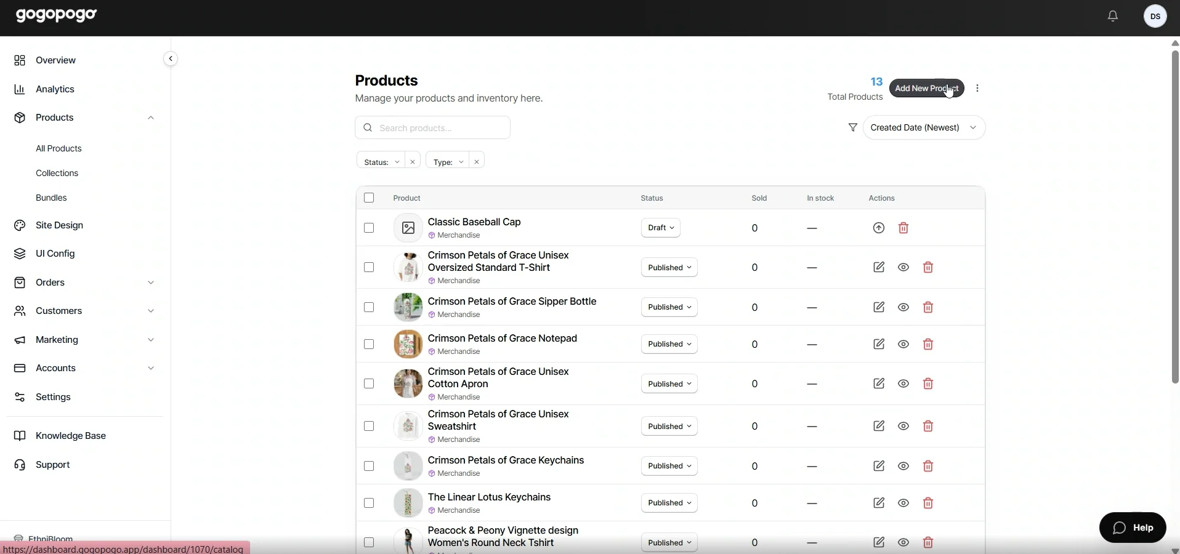Open the Created Date (Newest) sort dropdown

(x=924, y=127)
